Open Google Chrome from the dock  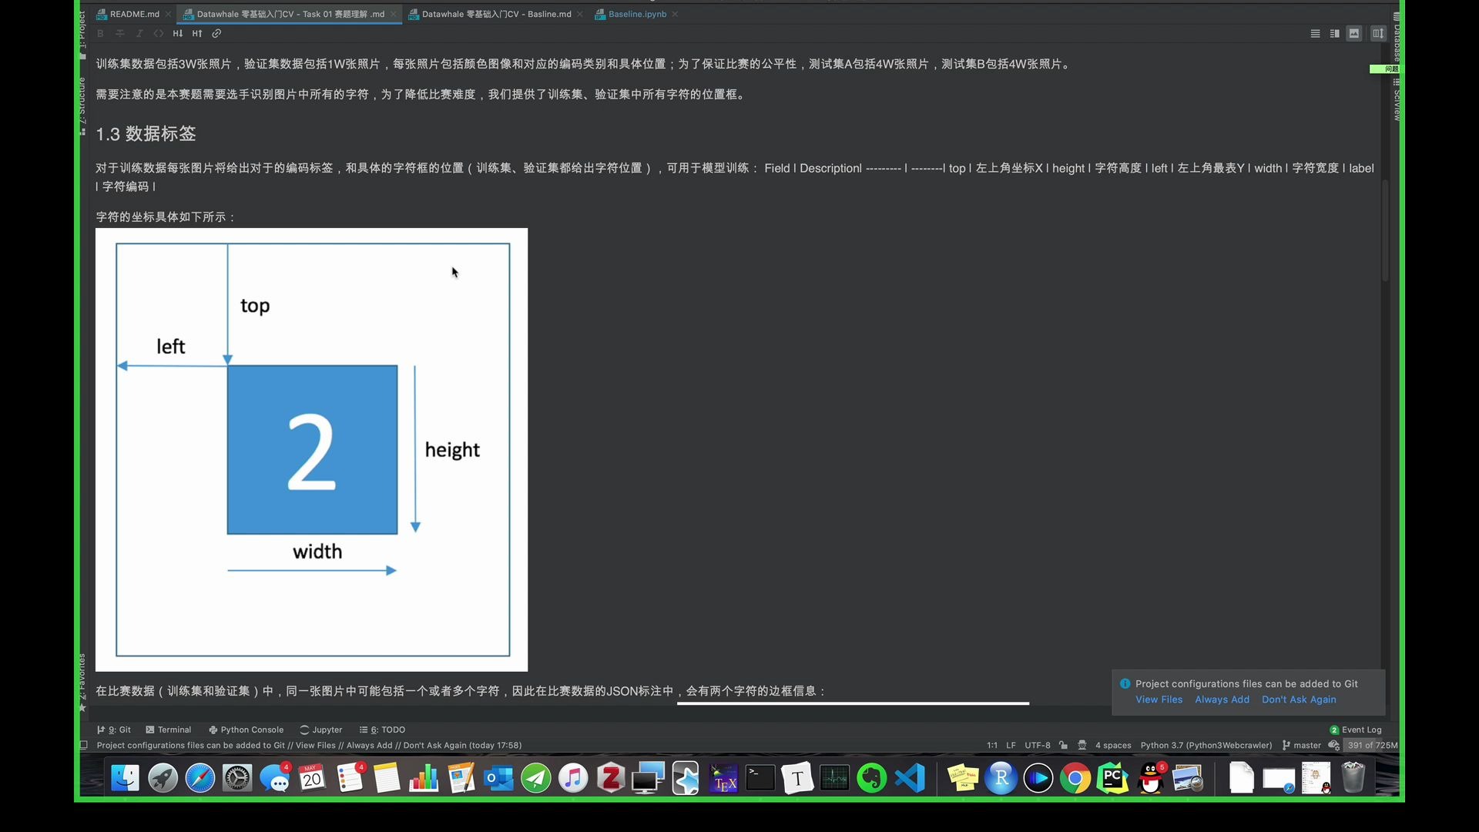1075,778
